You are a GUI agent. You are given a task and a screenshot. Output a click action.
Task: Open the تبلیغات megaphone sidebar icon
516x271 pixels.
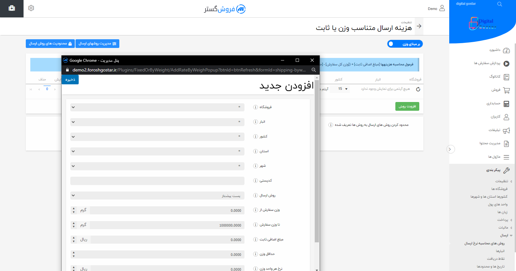click(x=506, y=130)
